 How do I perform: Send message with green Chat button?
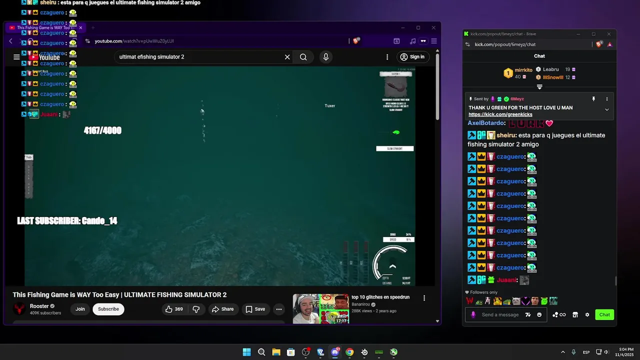tap(604, 315)
